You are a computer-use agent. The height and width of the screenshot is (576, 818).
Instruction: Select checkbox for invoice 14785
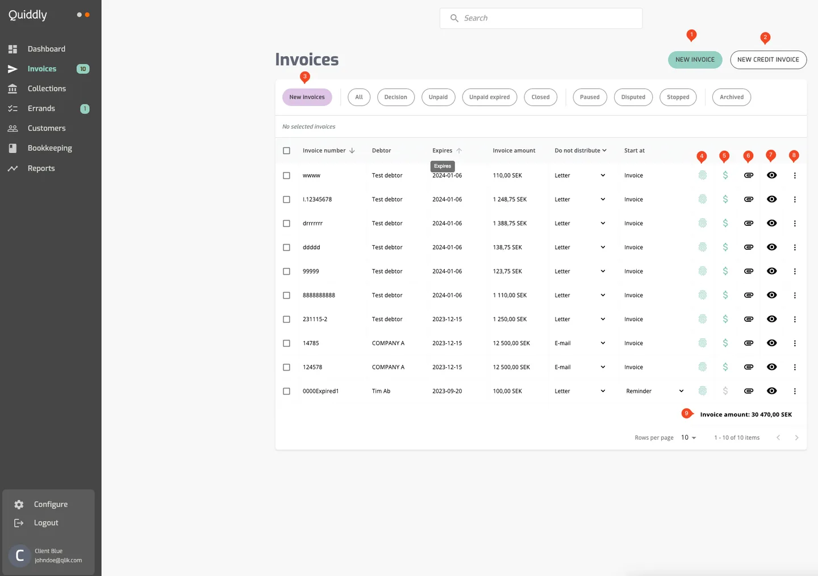click(286, 343)
